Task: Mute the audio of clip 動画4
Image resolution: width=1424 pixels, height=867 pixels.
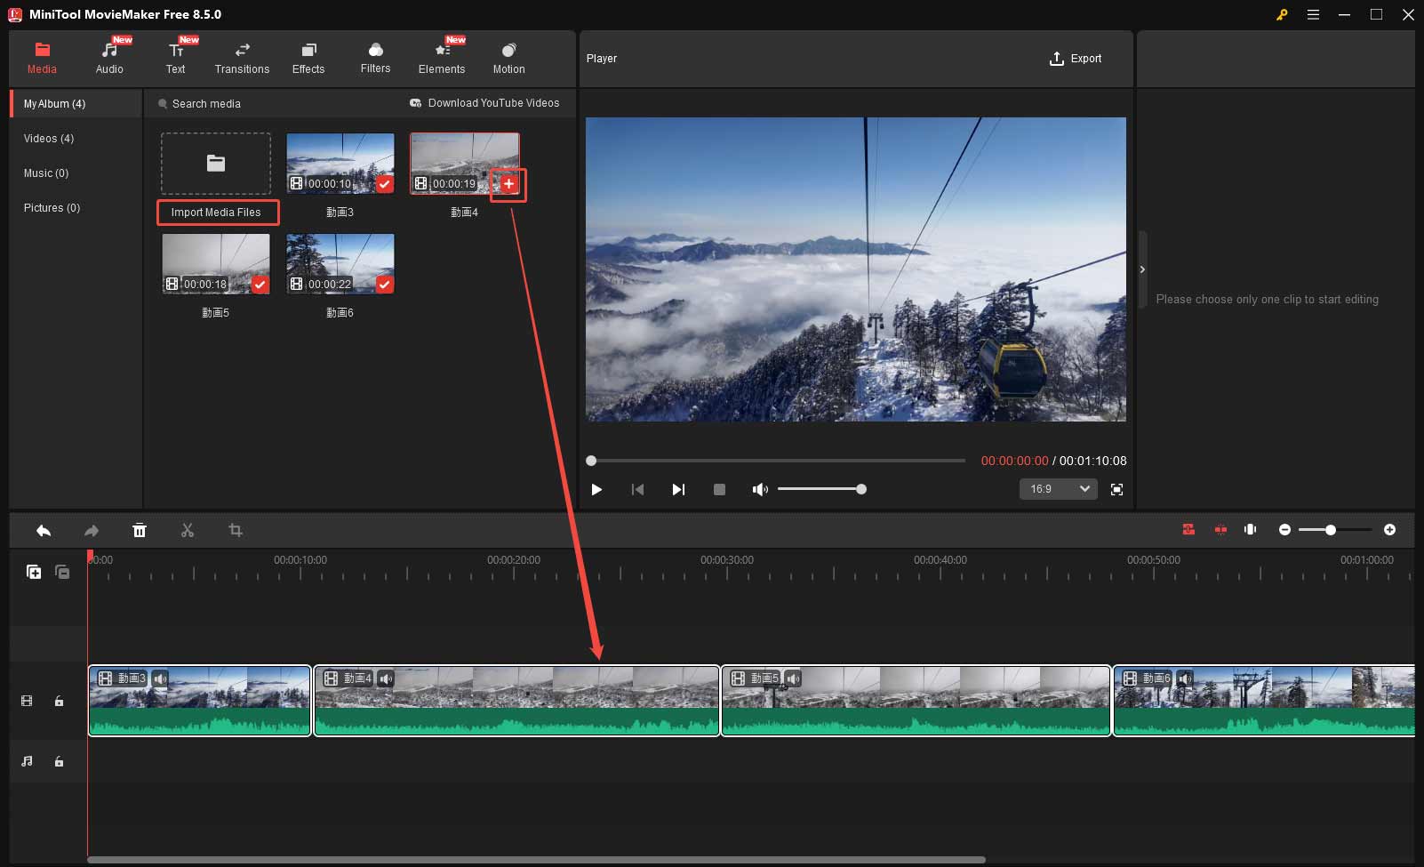Action: tap(385, 678)
